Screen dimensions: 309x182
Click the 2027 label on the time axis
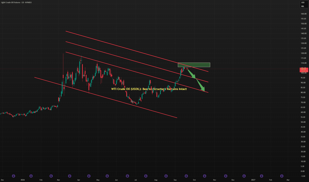pyautogui.click(x=253, y=180)
